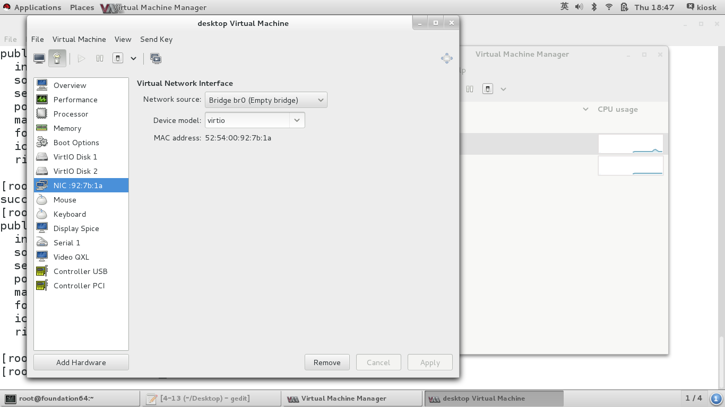Viewport: 725px width, 407px height.
Task: Click the Remove button
Action: [x=327, y=362]
